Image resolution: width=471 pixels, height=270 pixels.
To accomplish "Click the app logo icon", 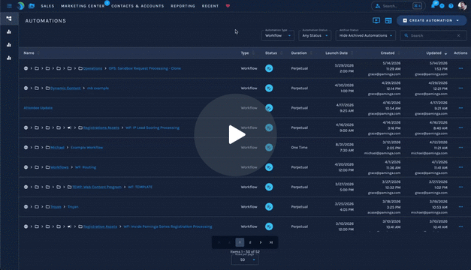I will point(20,6).
